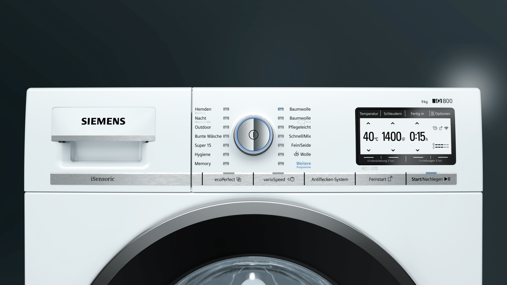Image resolution: width=507 pixels, height=285 pixels.
Task: Tap the softkey dash below spin speed
Action: 393,157
